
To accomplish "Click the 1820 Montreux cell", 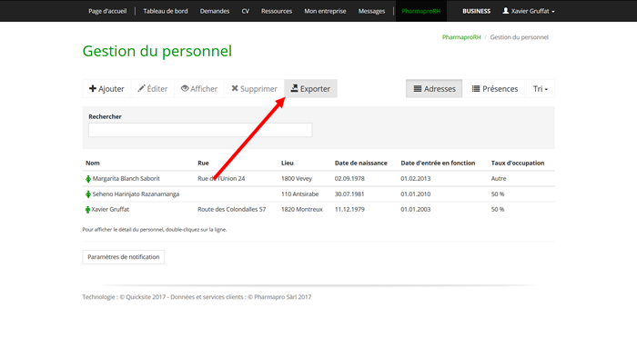I will 302,209.
